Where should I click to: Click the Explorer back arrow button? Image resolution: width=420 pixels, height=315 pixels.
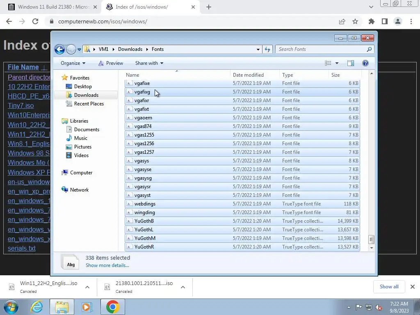coord(59,49)
